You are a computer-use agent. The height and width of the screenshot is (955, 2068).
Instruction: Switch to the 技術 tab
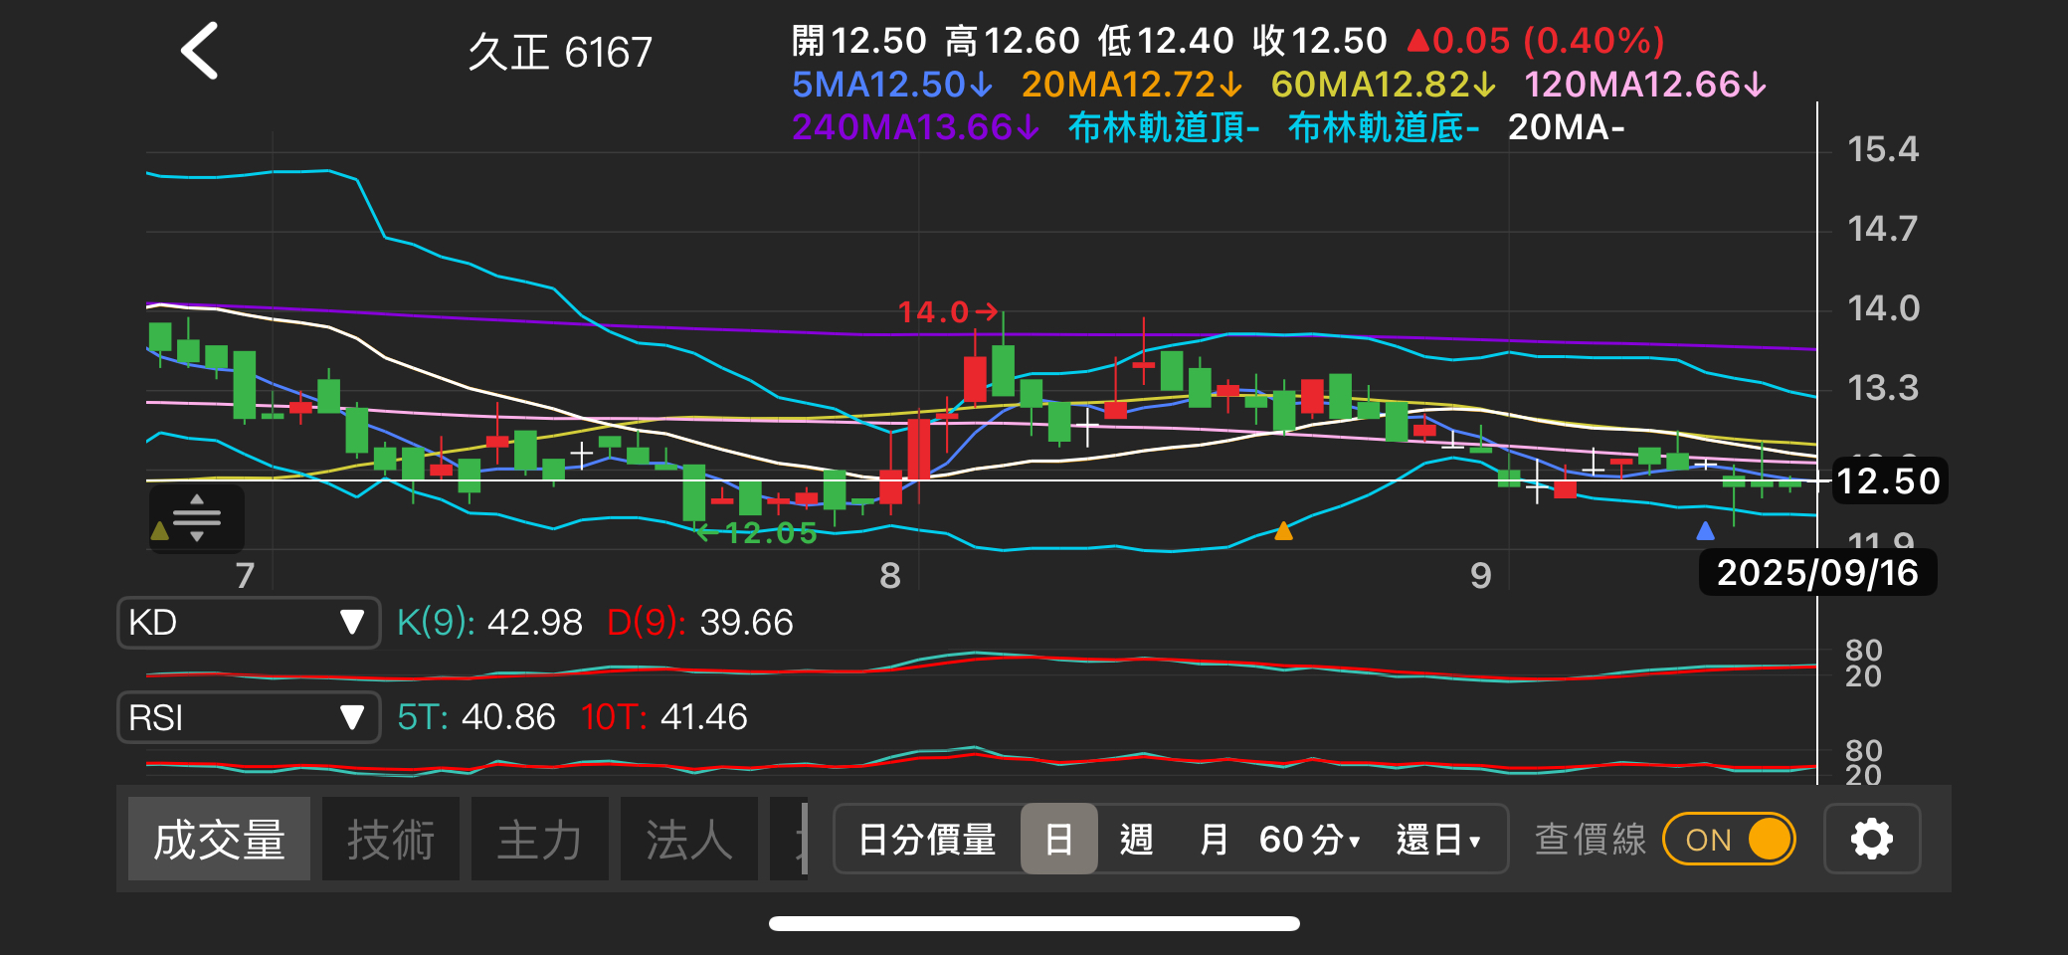(x=391, y=839)
